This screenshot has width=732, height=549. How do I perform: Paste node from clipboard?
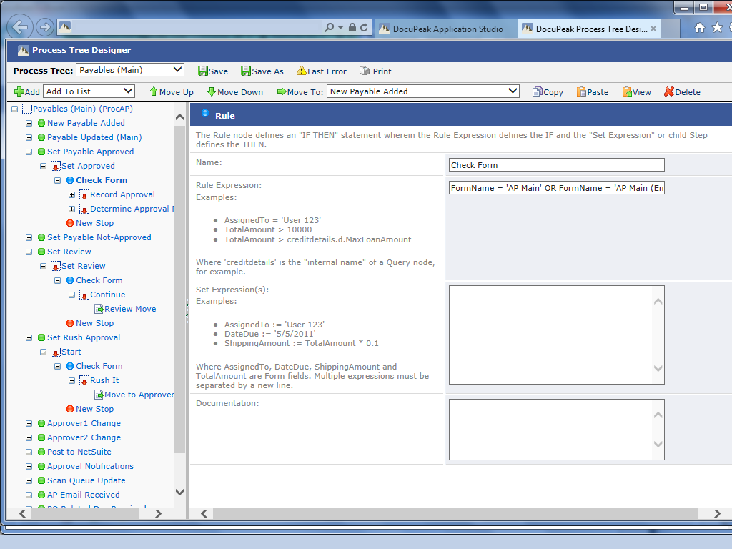point(592,91)
